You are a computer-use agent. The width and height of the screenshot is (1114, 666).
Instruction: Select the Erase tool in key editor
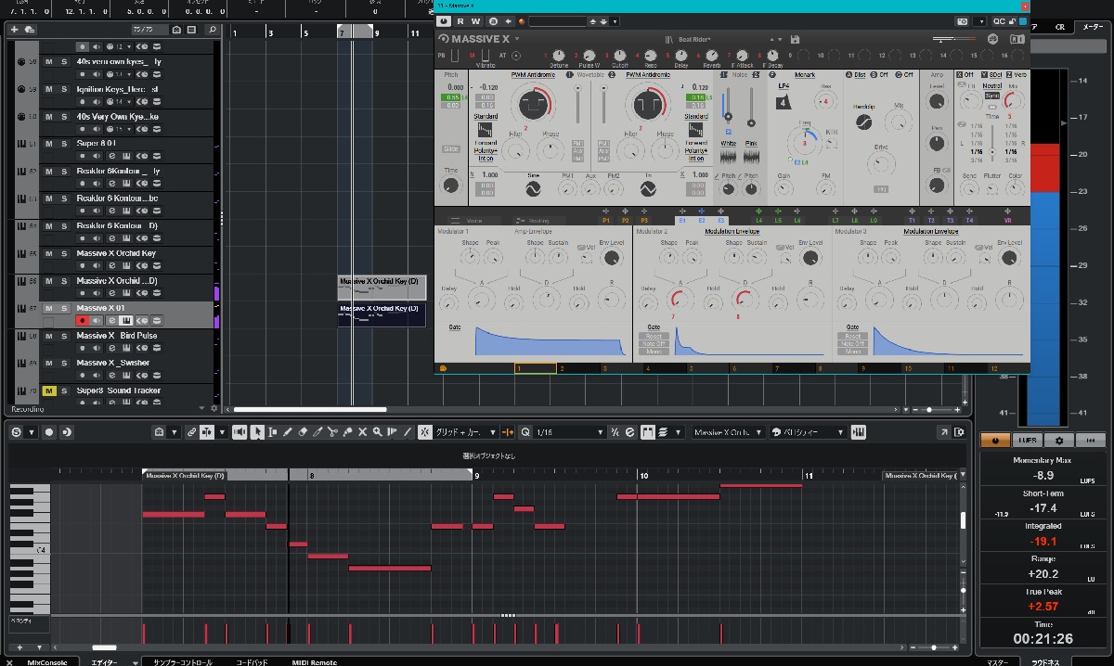pos(303,432)
